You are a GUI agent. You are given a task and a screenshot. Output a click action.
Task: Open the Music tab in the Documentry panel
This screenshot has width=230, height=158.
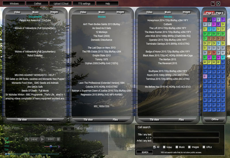(35, 12)
